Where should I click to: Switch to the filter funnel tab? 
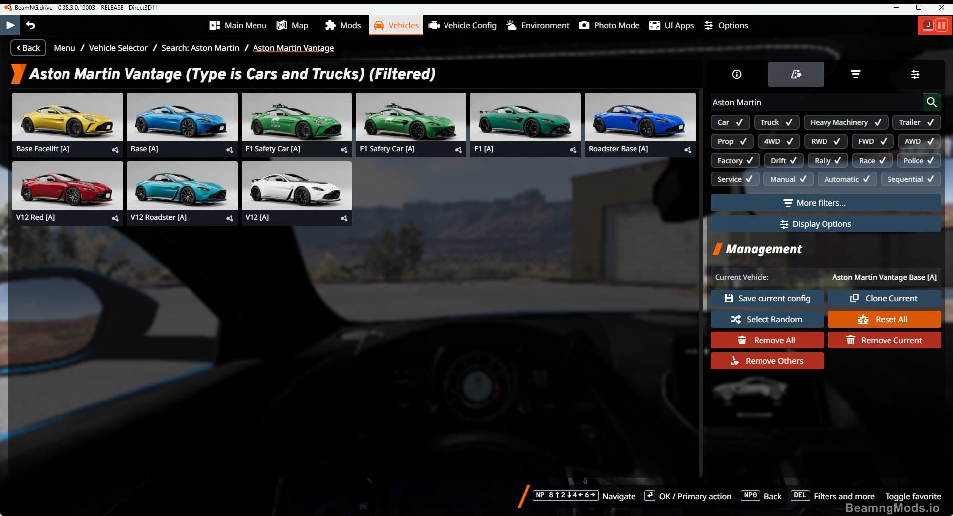[x=855, y=74]
